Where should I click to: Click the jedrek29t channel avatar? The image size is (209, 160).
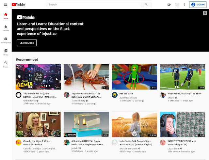67,143
